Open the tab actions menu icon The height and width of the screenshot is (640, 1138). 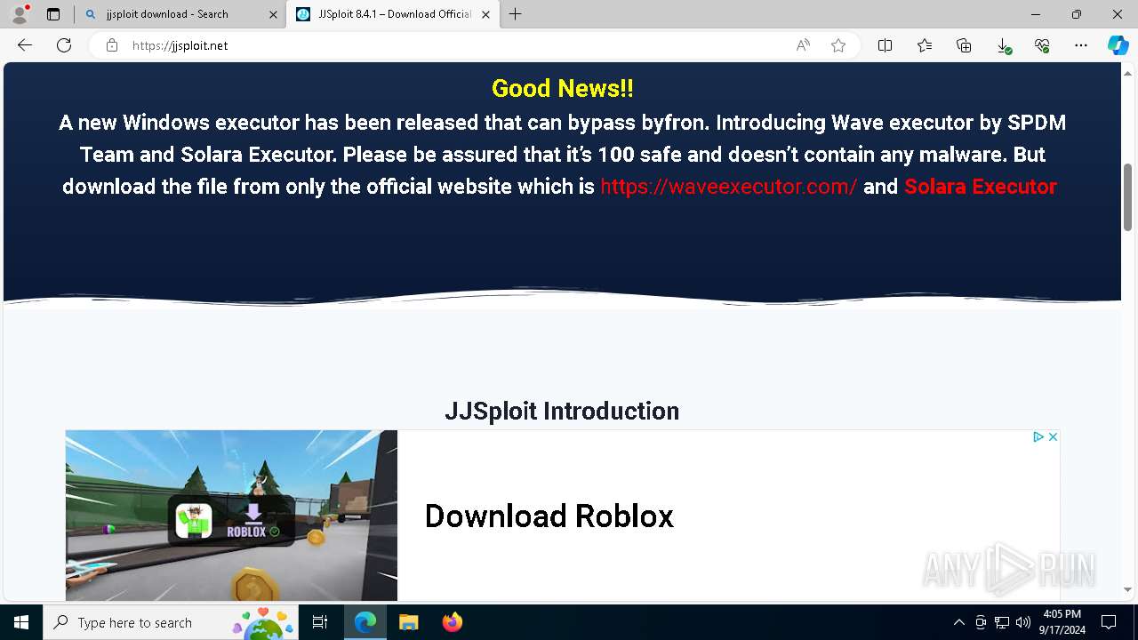click(x=53, y=14)
